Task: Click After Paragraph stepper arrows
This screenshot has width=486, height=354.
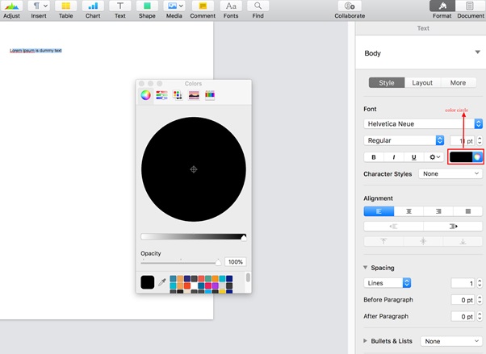Action: tap(480, 317)
